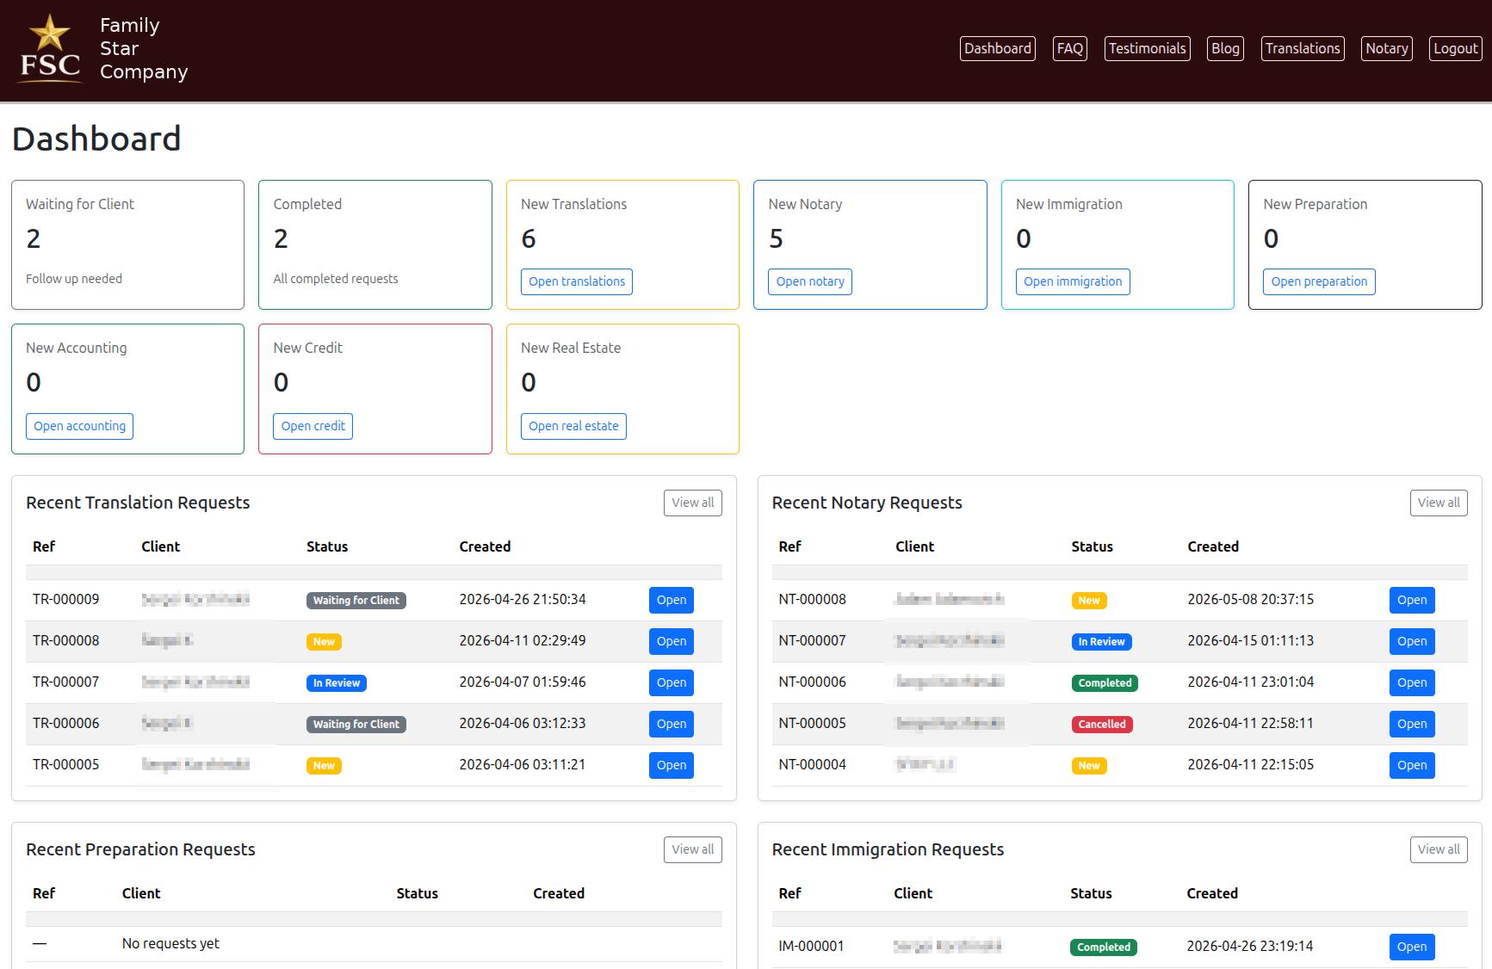Screen dimensions: 1492x969
Task: Open notary request NT-000004
Action: 1412,765
